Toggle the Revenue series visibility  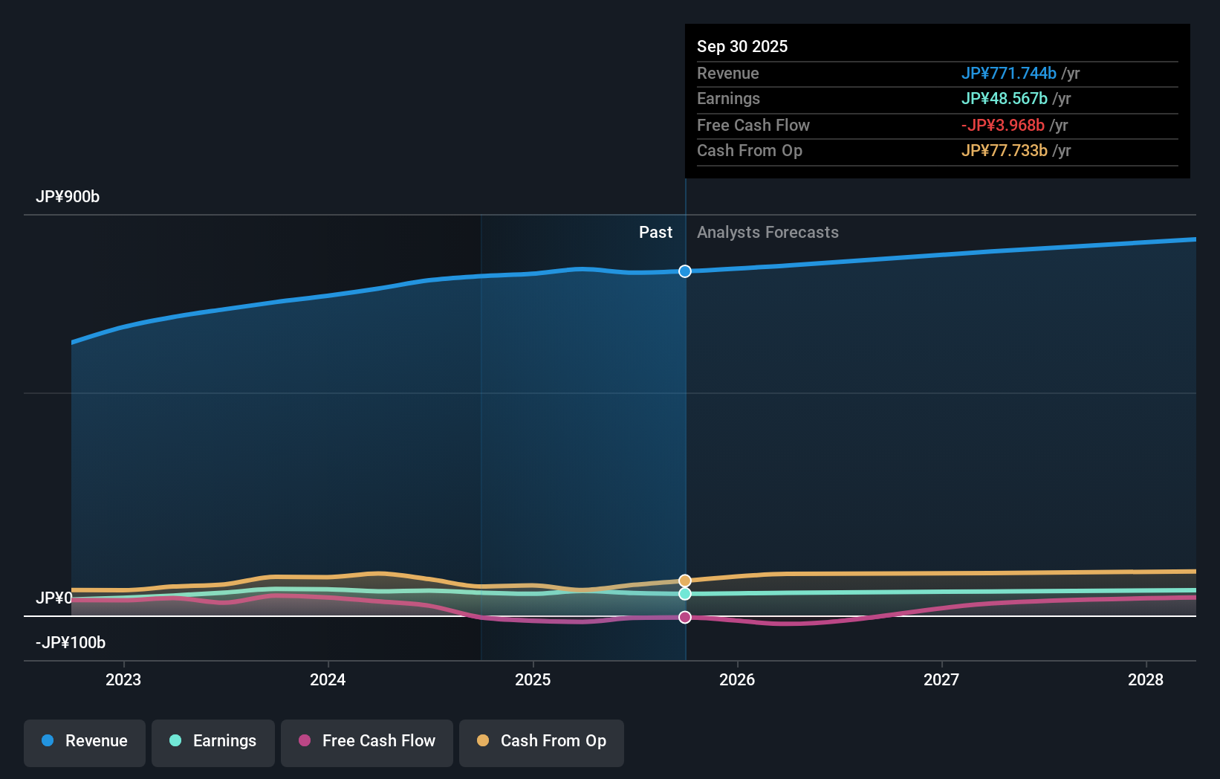click(84, 741)
